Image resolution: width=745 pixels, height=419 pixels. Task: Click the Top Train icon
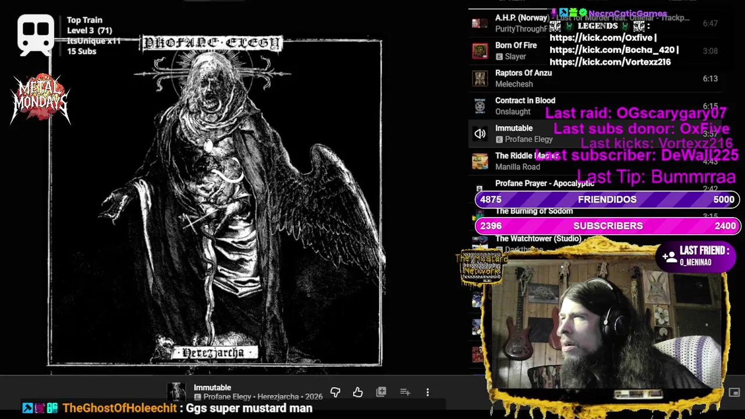tap(36, 34)
